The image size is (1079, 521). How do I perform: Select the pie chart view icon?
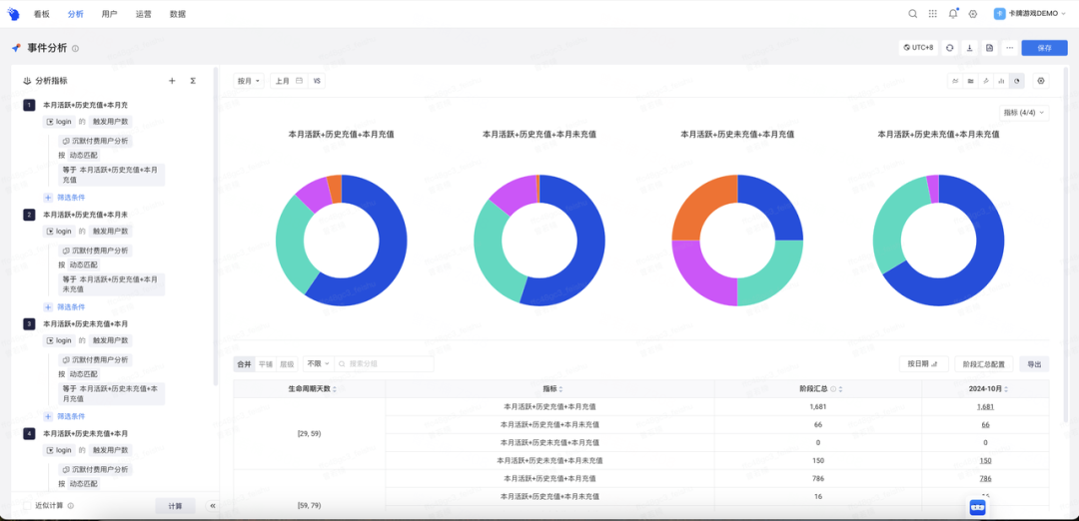[1016, 81]
